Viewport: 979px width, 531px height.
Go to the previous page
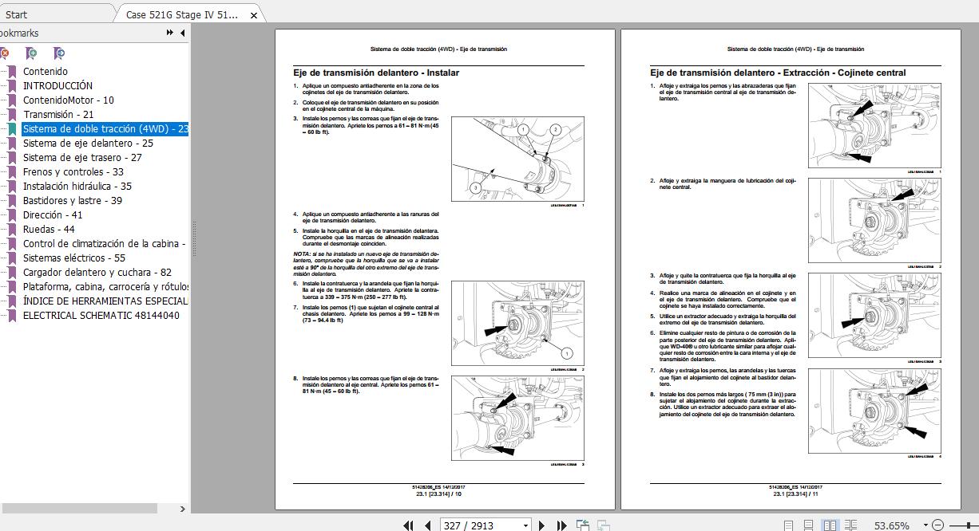(x=428, y=525)
